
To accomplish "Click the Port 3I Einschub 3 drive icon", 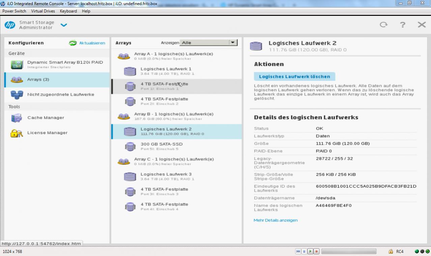I will click(x=130, y=192).
